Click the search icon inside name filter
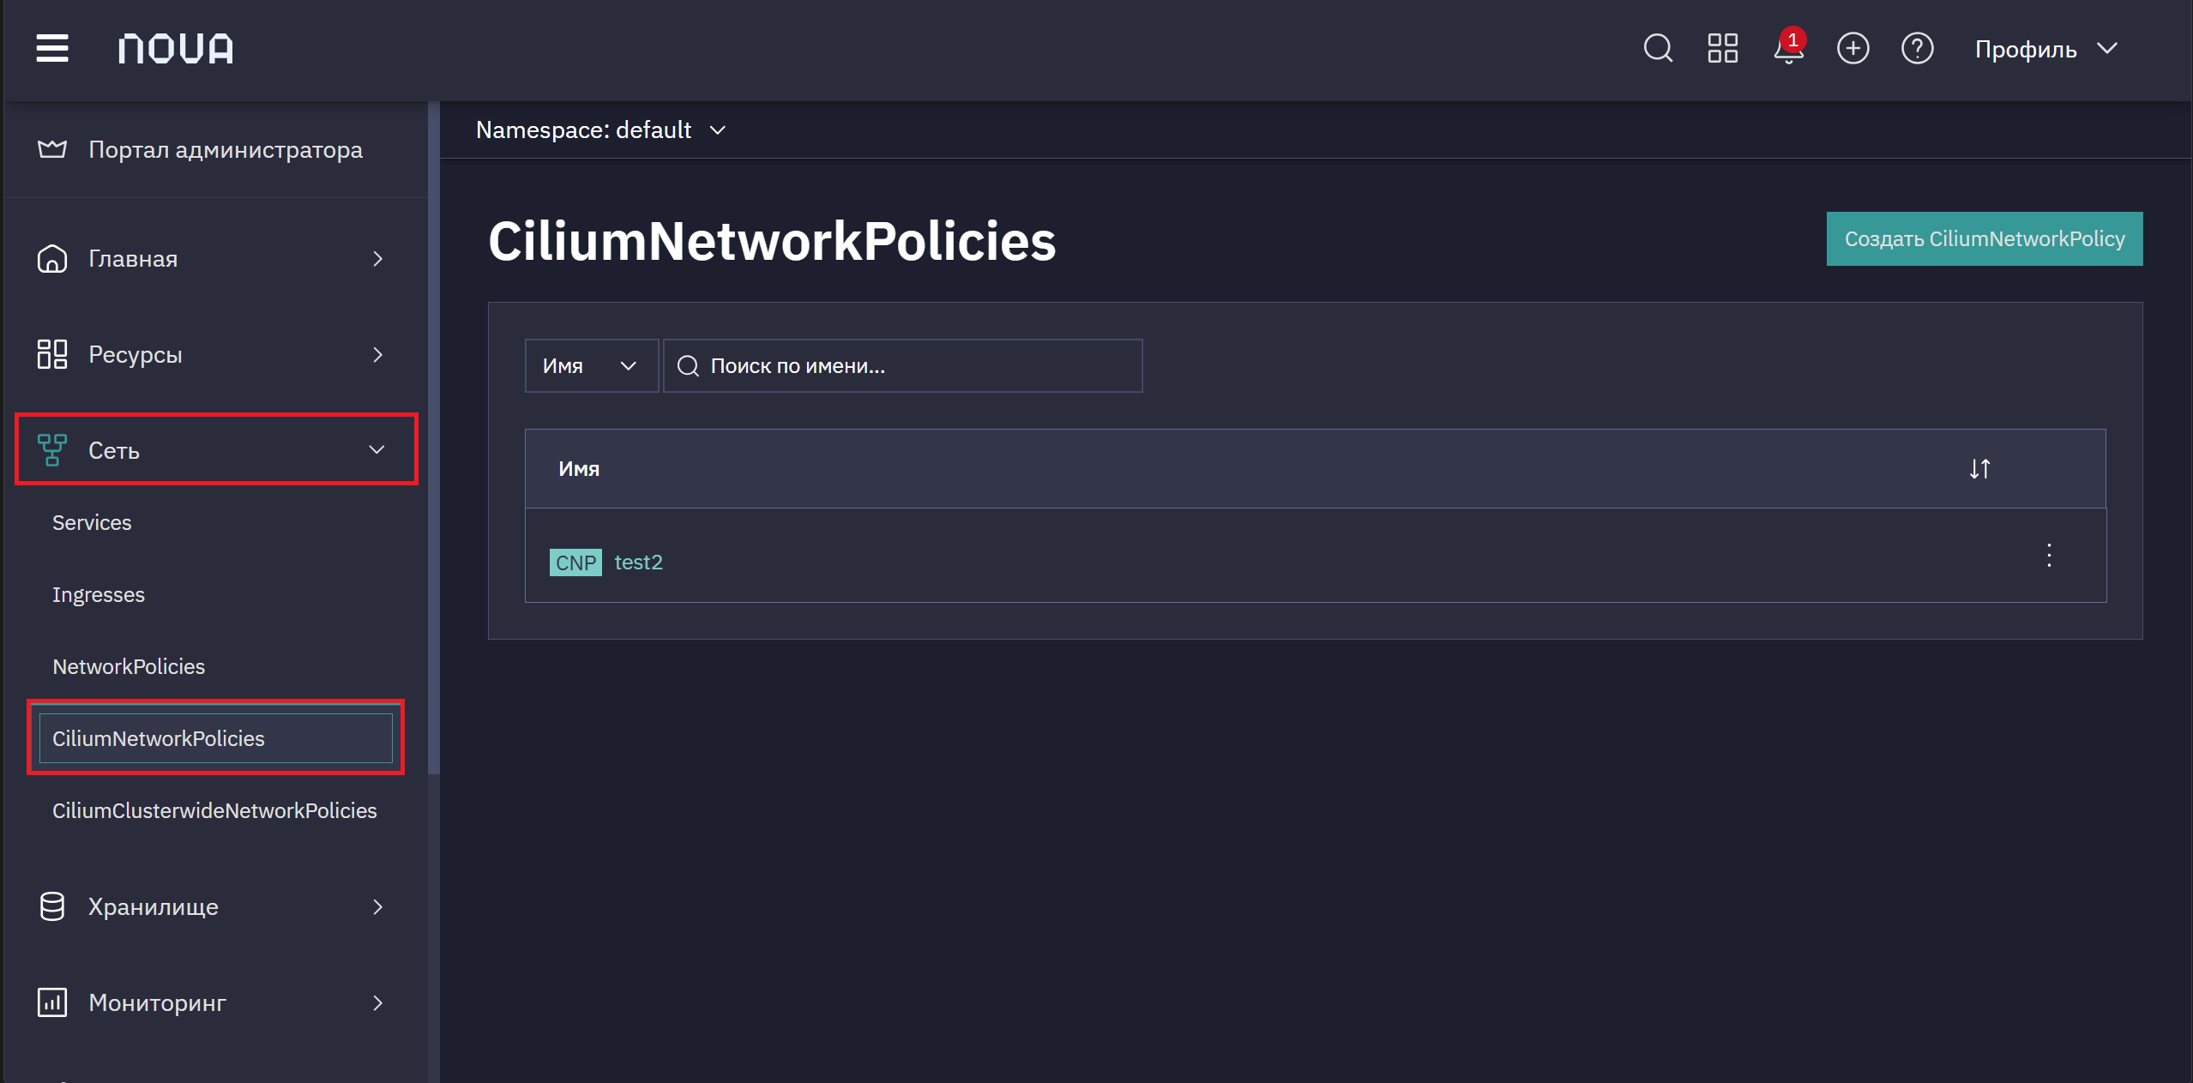2193x1083 pixels. pyautogui.click(x=688, y=366)
